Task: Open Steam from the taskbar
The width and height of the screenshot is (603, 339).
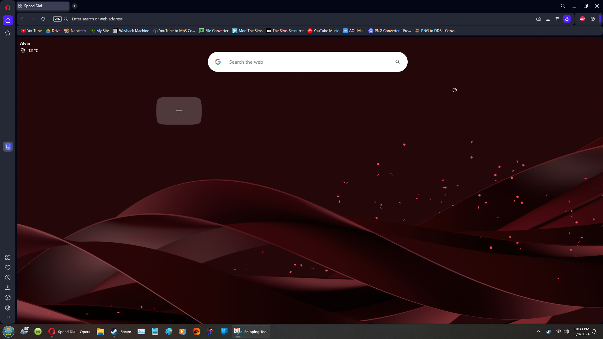Action: 121,332
